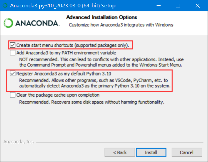Image resolution: width=208 pixels, height=162 pixels.
Task: Click the Anaconda icon in the title bar
Action: coord(5,5)
